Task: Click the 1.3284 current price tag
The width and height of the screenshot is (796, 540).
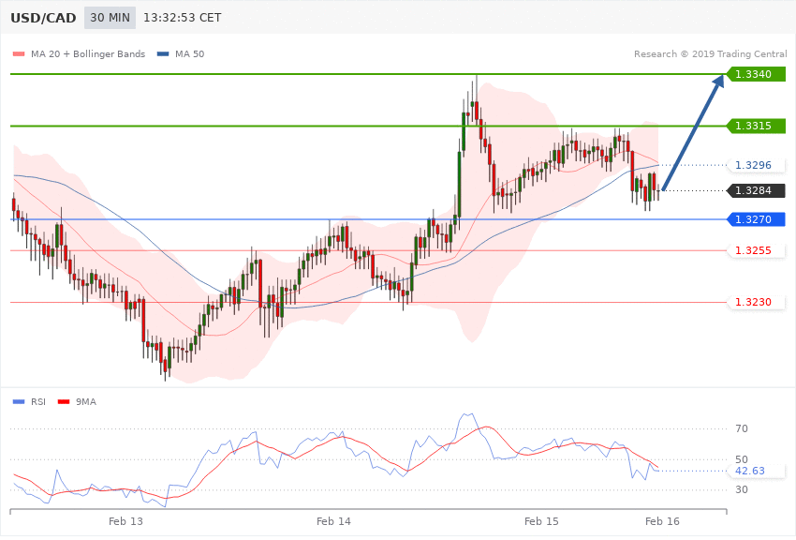Action: point(756,190)
